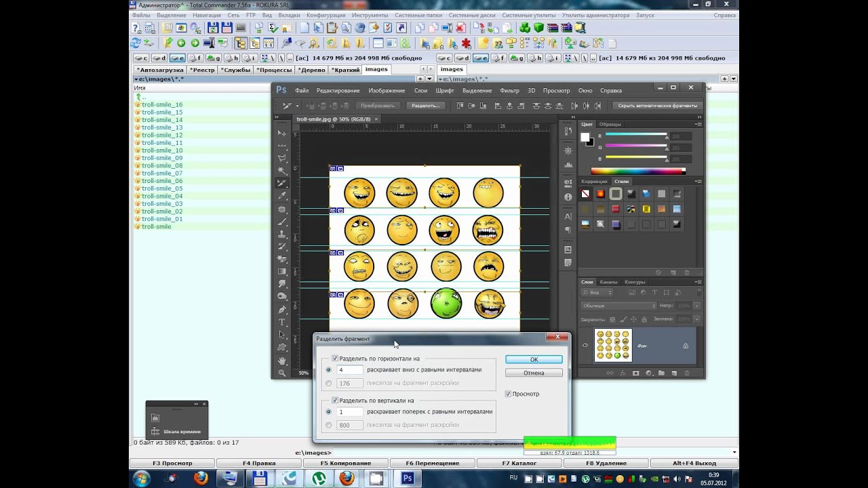Select the Slice tool in Photoshop toolbar
This screenshot has height=488, width=868.
282,183
